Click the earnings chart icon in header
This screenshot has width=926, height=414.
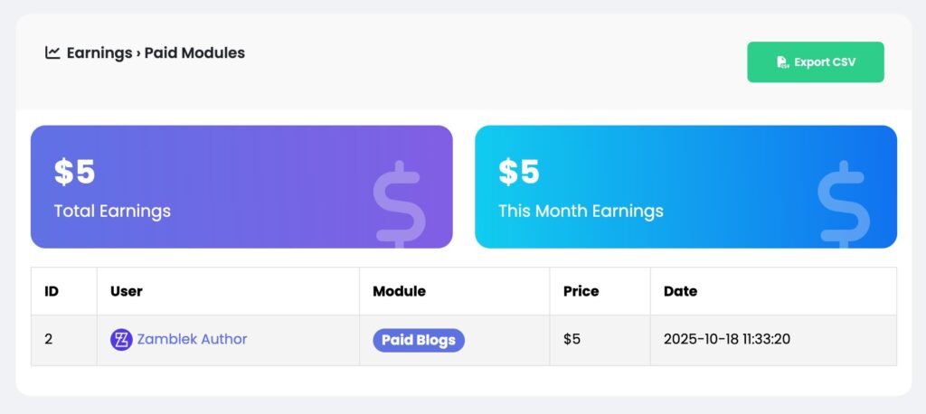[52, 52]
